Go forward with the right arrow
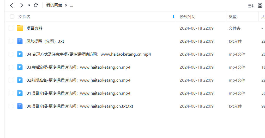This screenshot has height=138, width=265. pyautogui.click(x=21, y=5)
